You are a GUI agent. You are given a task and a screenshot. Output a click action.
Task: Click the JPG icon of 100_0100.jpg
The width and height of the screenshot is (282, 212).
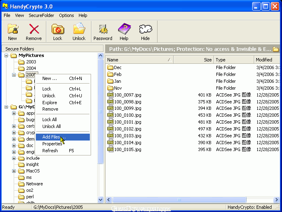point(110,115)
